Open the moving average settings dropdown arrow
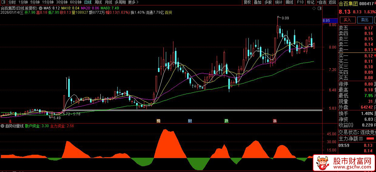The height and width of the screenshot is (172, 376). click(x=40, y=8)
